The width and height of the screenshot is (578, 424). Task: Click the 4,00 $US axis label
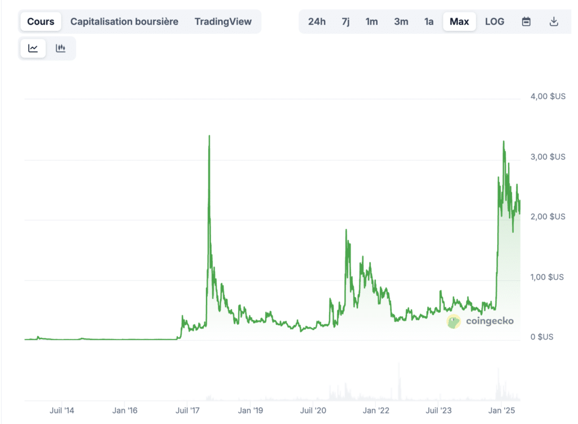tap(548, 96)
